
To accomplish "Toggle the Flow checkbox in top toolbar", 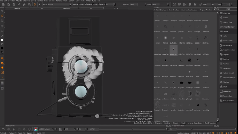I will click(93, 4).
